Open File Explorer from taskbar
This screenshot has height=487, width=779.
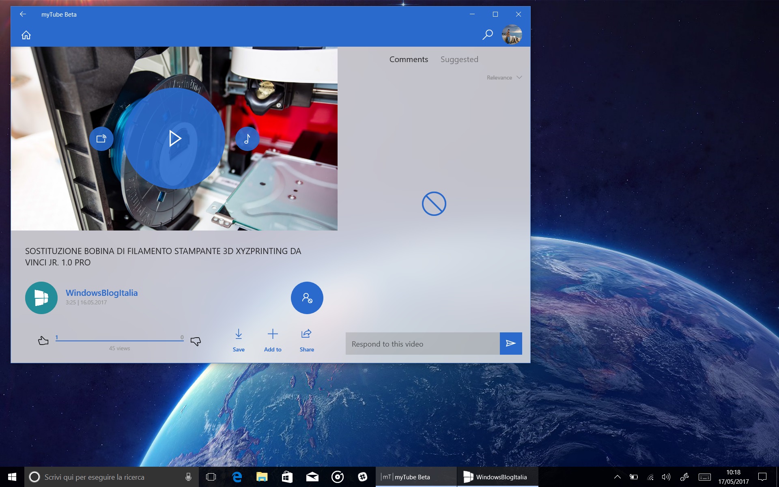click(x=262, y=477)
